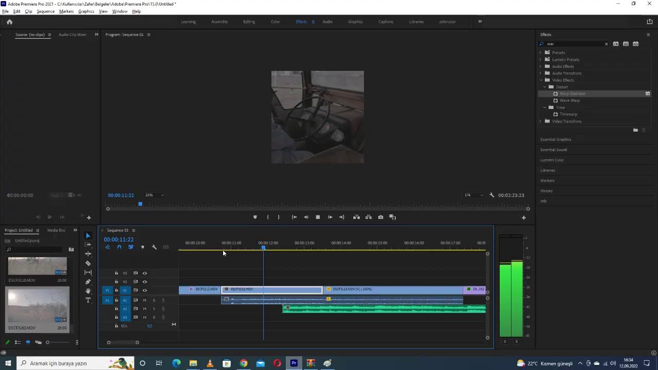This screenshot has height=370, width=658.
Task: Open playback resolution 1/4 dropdown
Action: tap(473, 195)
